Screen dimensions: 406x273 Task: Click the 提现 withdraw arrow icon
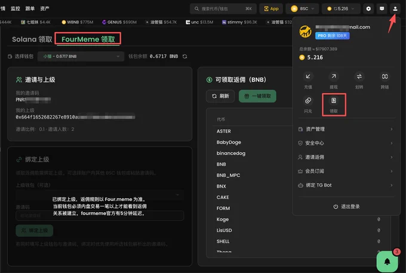334,76
